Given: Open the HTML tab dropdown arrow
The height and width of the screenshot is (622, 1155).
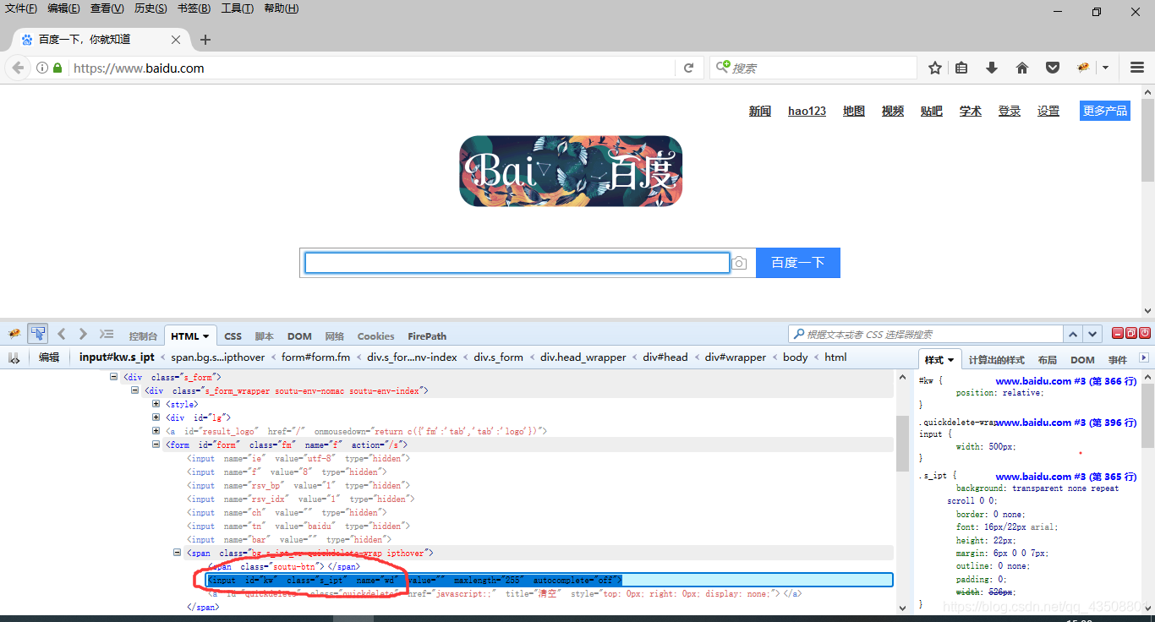Looking at the screenshot, I should [206, 336].
